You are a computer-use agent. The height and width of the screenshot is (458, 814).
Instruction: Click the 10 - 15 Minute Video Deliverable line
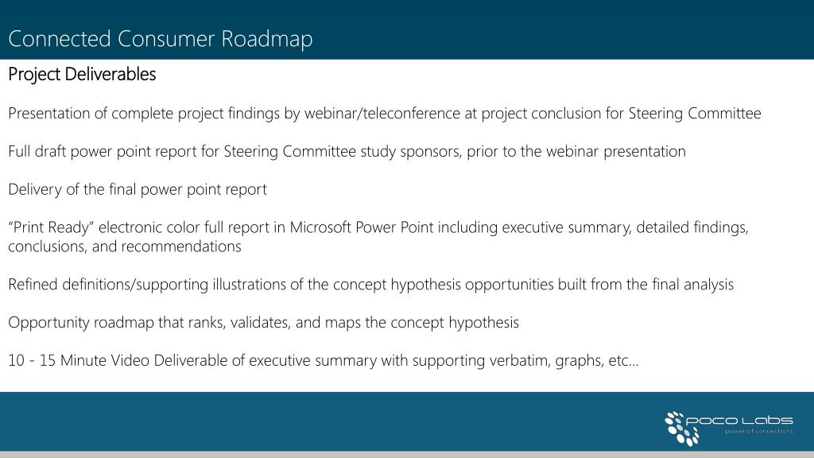tap(324, 360)
